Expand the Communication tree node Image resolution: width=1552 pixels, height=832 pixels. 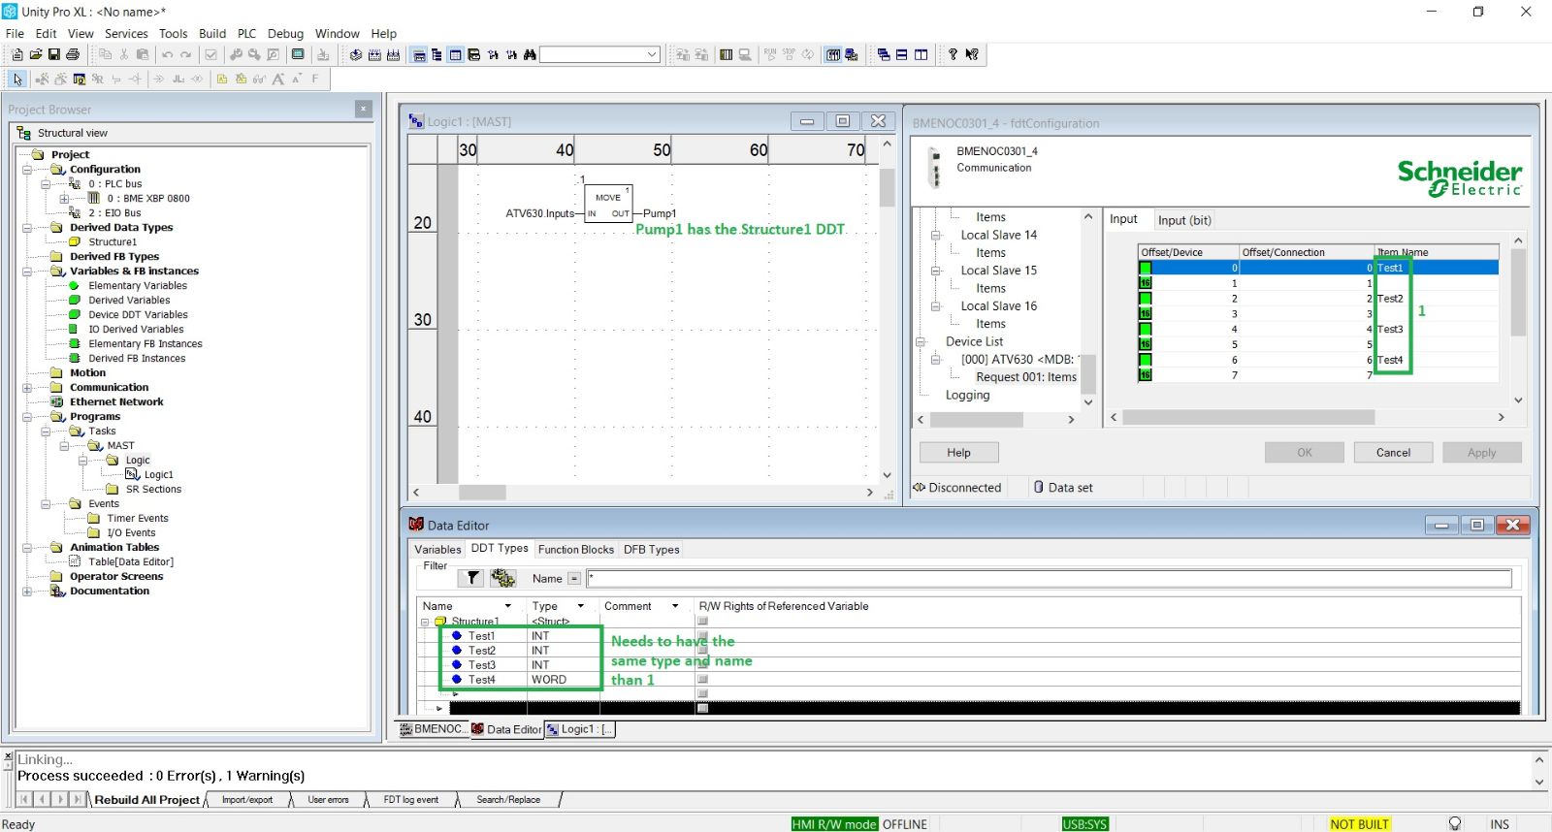[x=27, y=387]
